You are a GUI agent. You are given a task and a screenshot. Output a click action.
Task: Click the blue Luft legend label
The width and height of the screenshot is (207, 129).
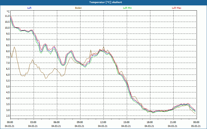tap(29, 8)
